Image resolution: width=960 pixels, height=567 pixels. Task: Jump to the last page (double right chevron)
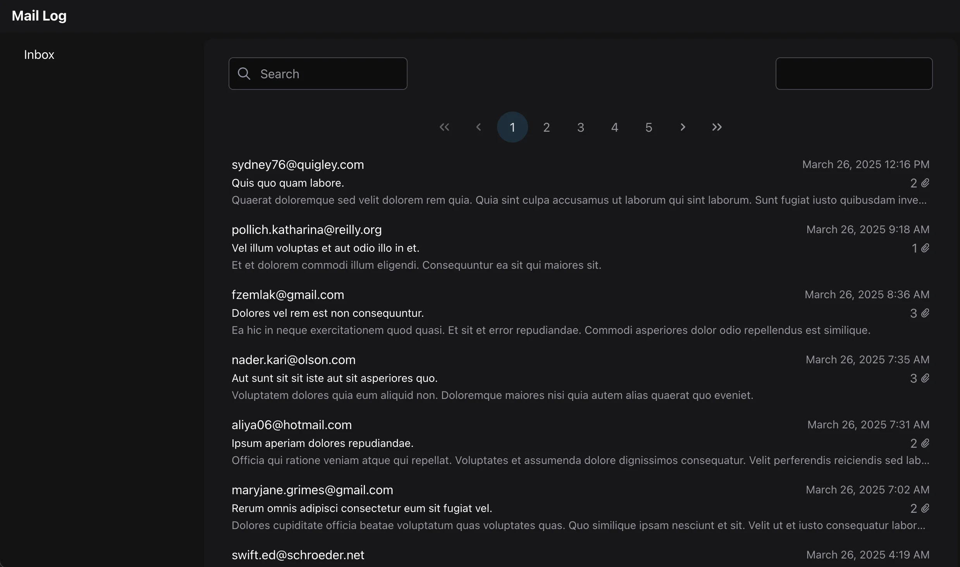tap(717, 127)
